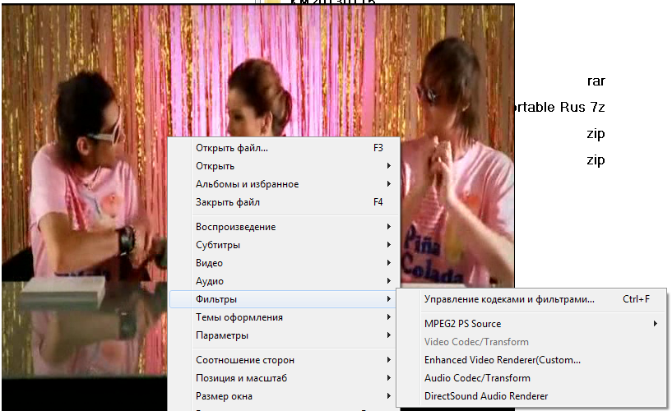Click 'Управление кодеками и фильтрами...'
Screen dimensions: 672x411
508,300
